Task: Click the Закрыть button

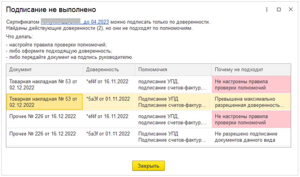Action: point(148,166)
